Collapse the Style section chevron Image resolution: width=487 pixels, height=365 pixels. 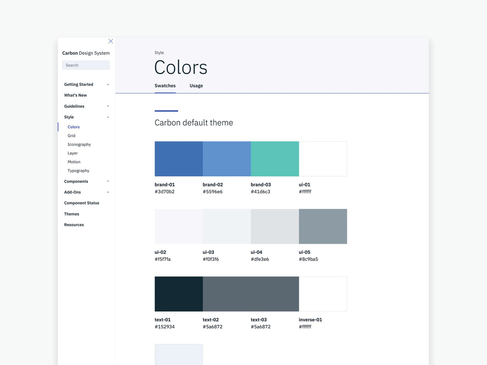coord(108,117)
